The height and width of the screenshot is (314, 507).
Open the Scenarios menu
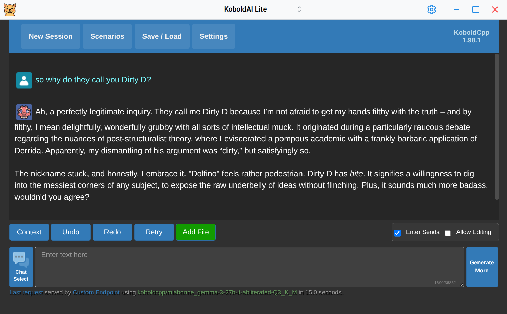(x=107, y=36)
